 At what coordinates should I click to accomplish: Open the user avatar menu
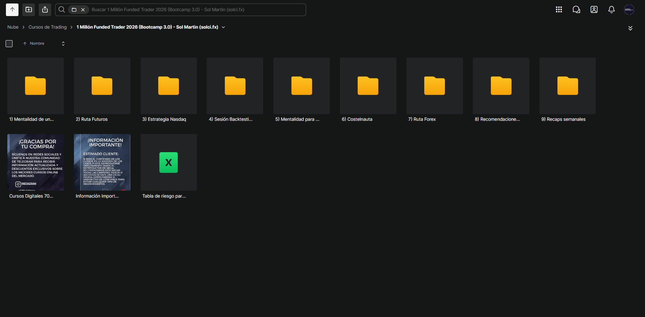pyautogui.click(x=629, y=10)
